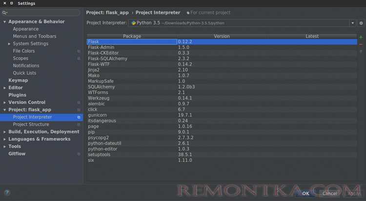This screenshot has width=366, height=201.
Task: Open Menus and Toolbars settings
Action: click(x=35, y=37)
